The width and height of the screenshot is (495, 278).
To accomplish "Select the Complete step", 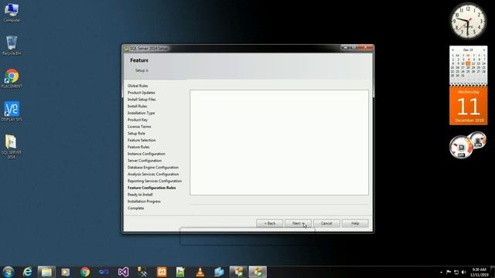I will click(x=136, y=208).
